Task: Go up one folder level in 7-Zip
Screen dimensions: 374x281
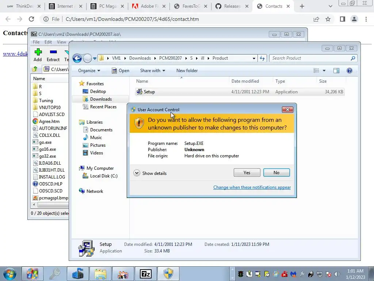Action: [35, 69]
